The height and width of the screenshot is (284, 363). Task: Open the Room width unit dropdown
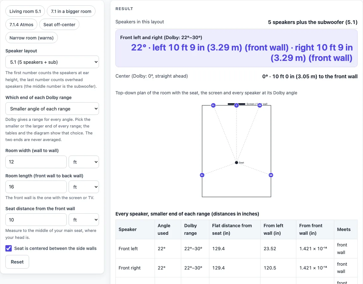point(84,162)
